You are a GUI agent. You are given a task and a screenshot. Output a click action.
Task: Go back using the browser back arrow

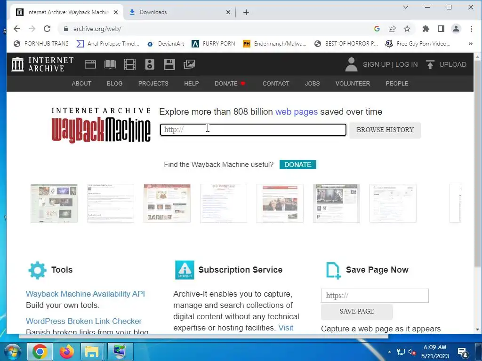(x=17, y=29)
